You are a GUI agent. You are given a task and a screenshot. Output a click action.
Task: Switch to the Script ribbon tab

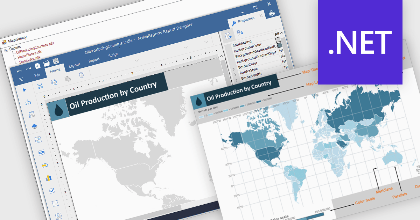pyautogui.click(x=113, y=55)
